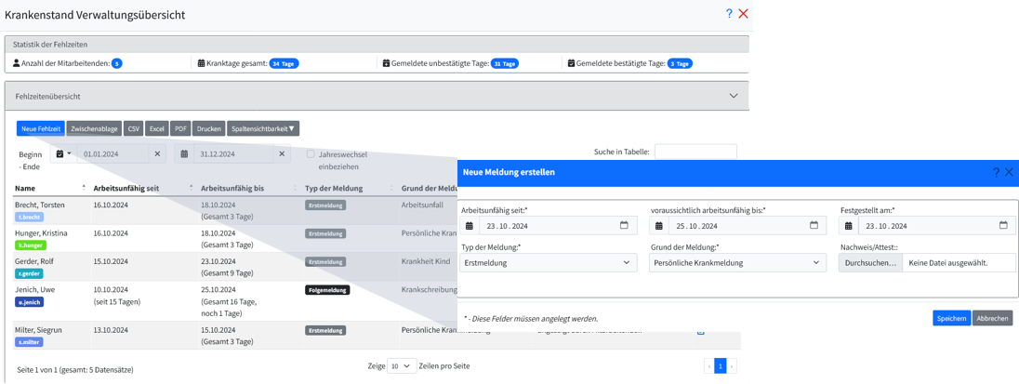Click calendar icon left of voraussichtlich arbeitsunfähig bis
This screenshot has width=1019, height=384.
pos(659,225)
